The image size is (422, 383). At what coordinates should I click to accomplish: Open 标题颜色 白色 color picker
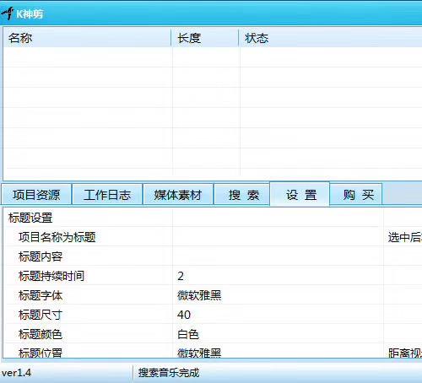(x=278, y=334)
